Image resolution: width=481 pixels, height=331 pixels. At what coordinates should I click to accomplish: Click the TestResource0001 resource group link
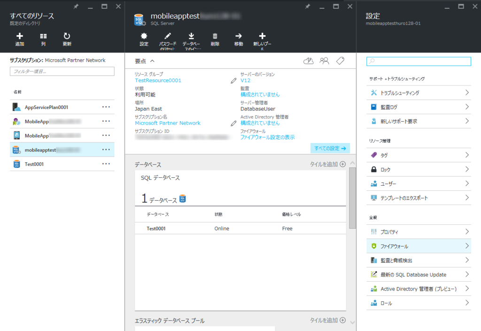point(158,80)
